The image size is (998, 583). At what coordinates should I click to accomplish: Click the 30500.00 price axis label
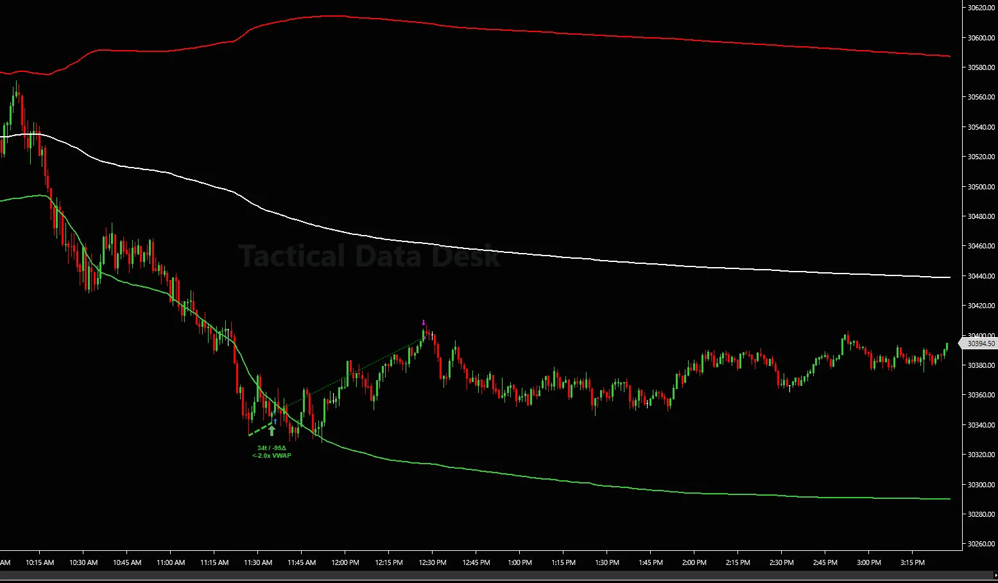click(x=981, y=187)
